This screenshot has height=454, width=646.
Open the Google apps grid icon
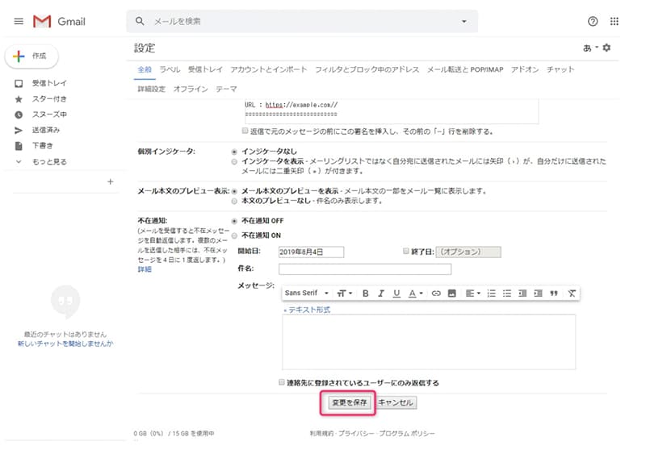click(615, 22)
